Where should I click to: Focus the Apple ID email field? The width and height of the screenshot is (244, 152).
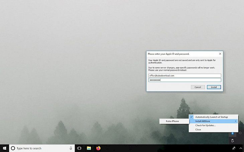pyautogui.click(x=185, y=76)
